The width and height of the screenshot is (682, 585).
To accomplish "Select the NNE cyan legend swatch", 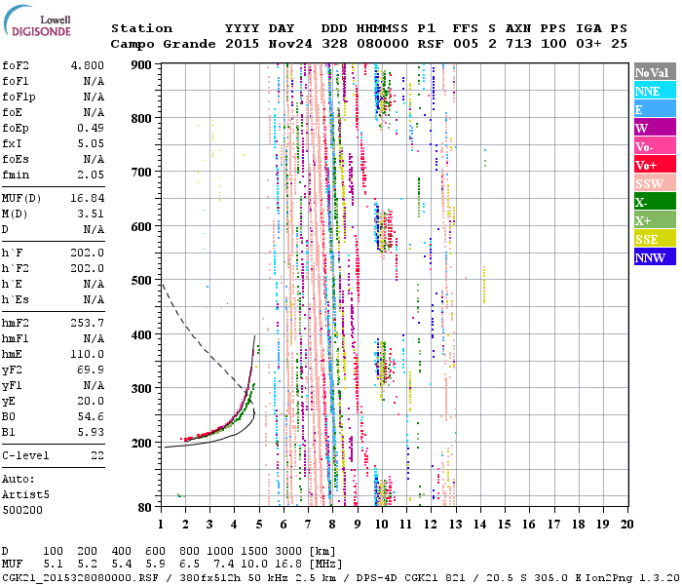I will click(655, 91).
